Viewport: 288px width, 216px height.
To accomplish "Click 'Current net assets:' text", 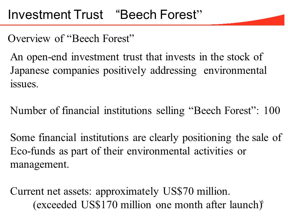I will [x=51, y=191].
